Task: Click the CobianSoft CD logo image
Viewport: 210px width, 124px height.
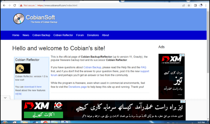Action: (x=19, y=19)
